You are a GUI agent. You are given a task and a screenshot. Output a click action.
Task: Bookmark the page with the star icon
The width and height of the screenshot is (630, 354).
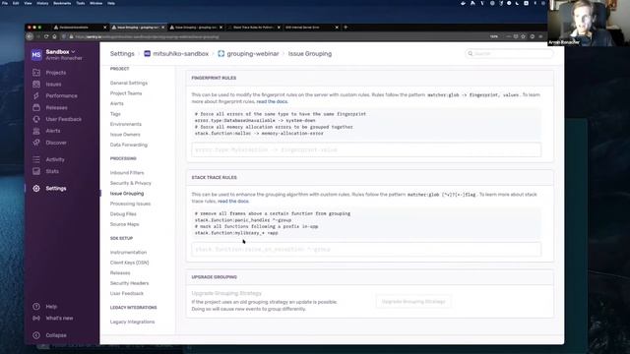point(523,36)
